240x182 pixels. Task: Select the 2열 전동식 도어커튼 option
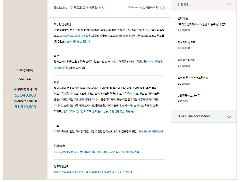point(189,96)
